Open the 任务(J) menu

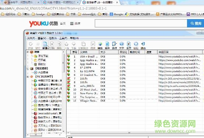click(x=53, y=38)
